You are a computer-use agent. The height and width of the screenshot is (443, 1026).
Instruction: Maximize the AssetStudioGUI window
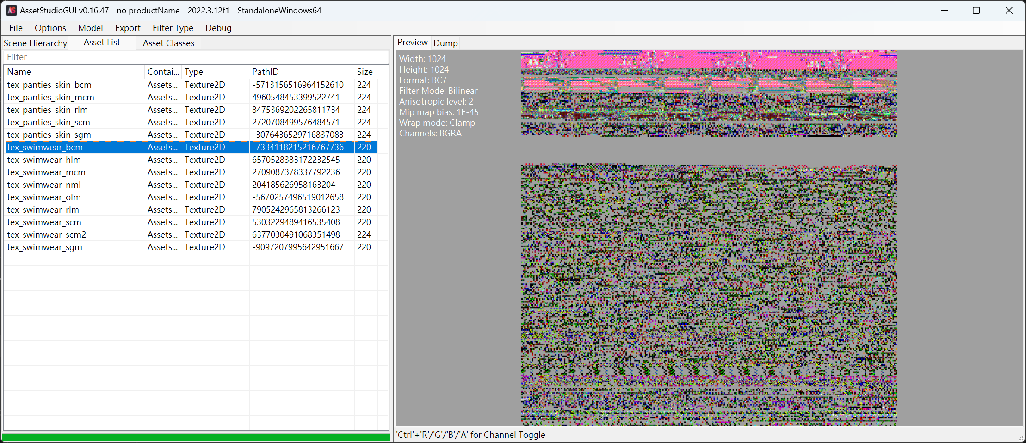977,10
